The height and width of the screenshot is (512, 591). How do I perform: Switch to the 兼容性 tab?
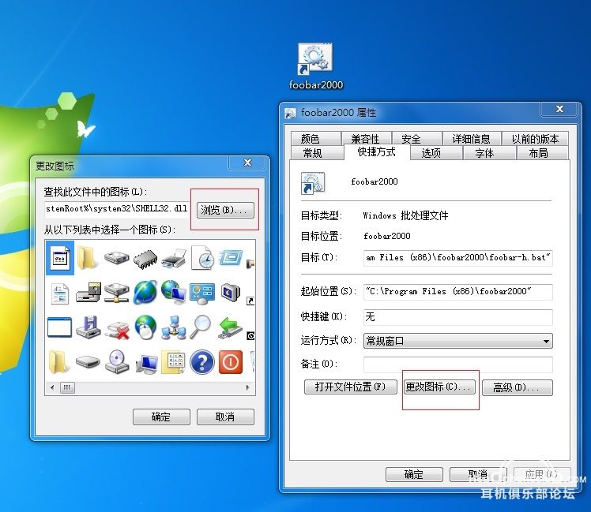(x=366, y=139)
